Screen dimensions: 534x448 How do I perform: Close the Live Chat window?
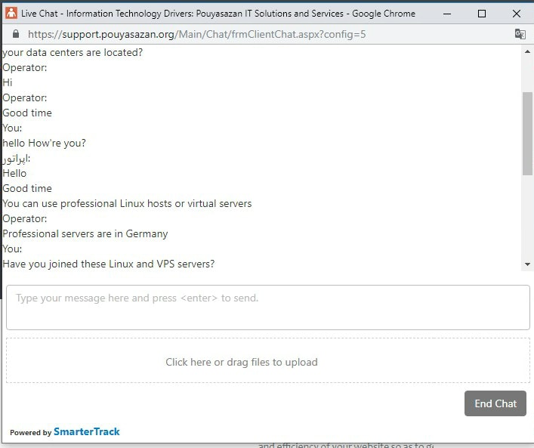click(x=517, y=14)
